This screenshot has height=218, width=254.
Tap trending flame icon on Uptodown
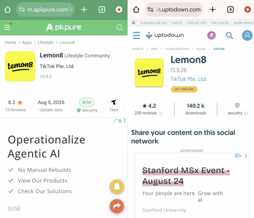[x=133, y=22]
